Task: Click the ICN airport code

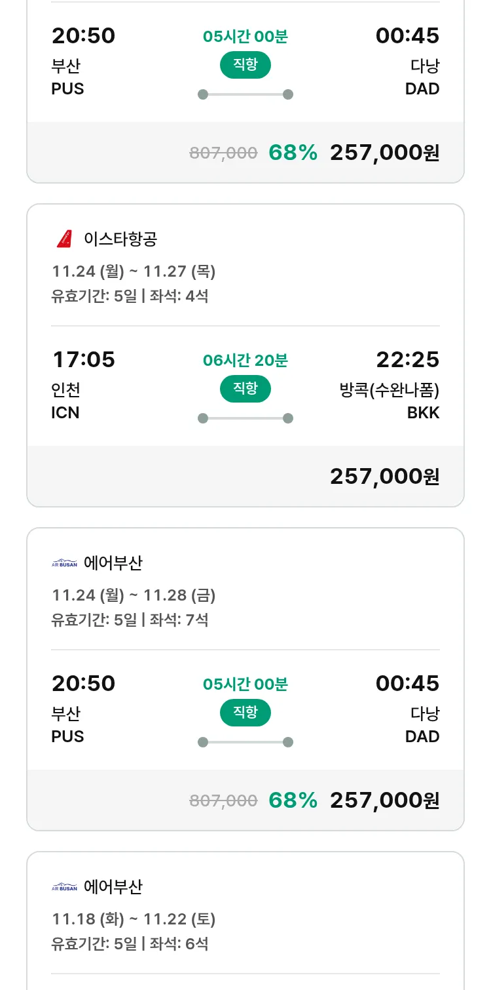Action: tap(65, 412)
